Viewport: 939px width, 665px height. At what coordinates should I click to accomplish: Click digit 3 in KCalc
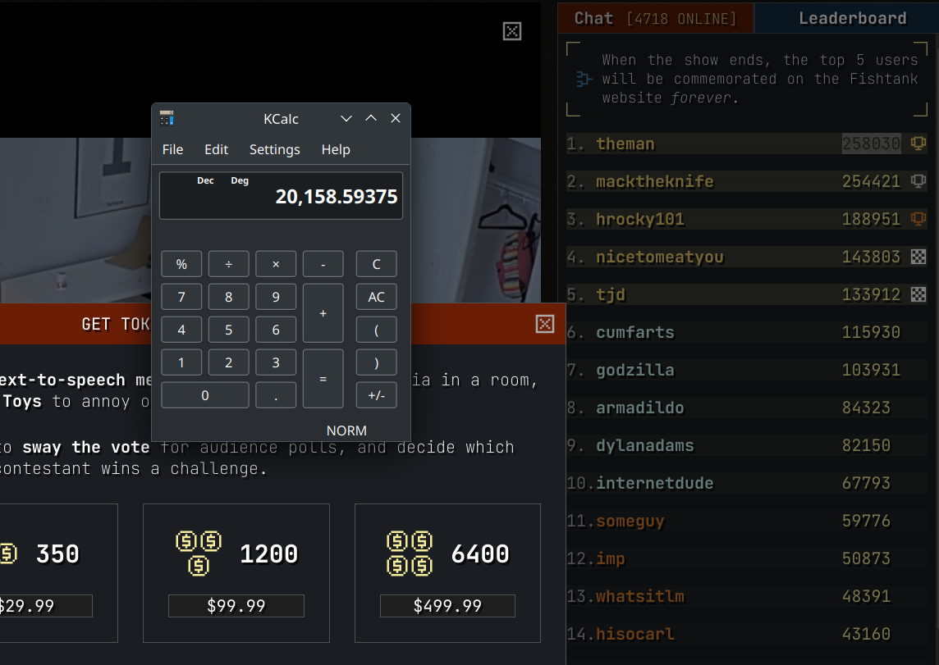click(276, 363)
